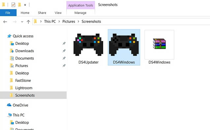Viewport: 210px width, 130px height.
Task: Unpin Downloads using its pin icon
Action: click(64, 51)
